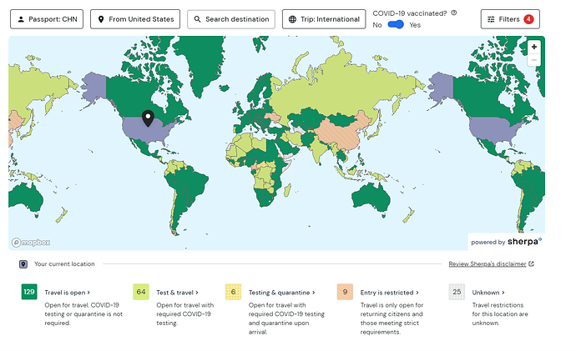Image resolution: width=576 pixels, height=351 pixels.
Task: Click the green 129 Travel is open swatch
Action: 29,292
